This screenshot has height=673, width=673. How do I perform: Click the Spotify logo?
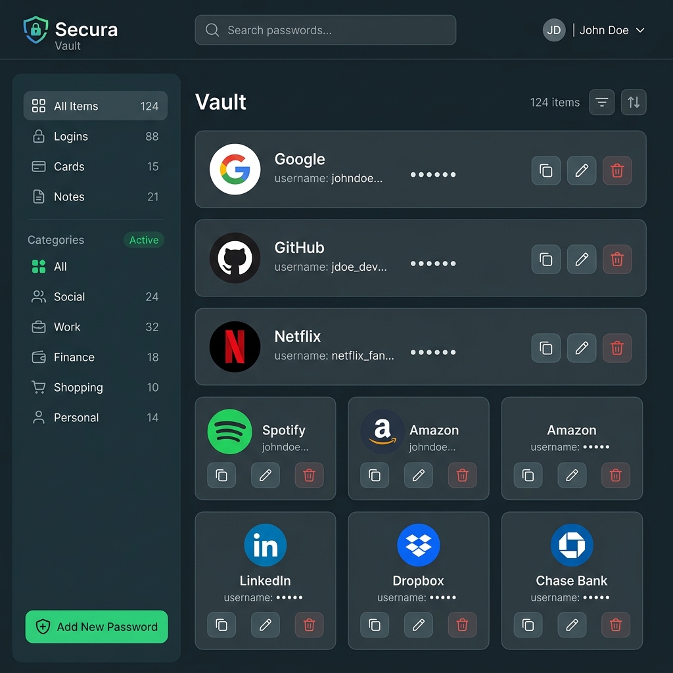[x=229, y=431]
